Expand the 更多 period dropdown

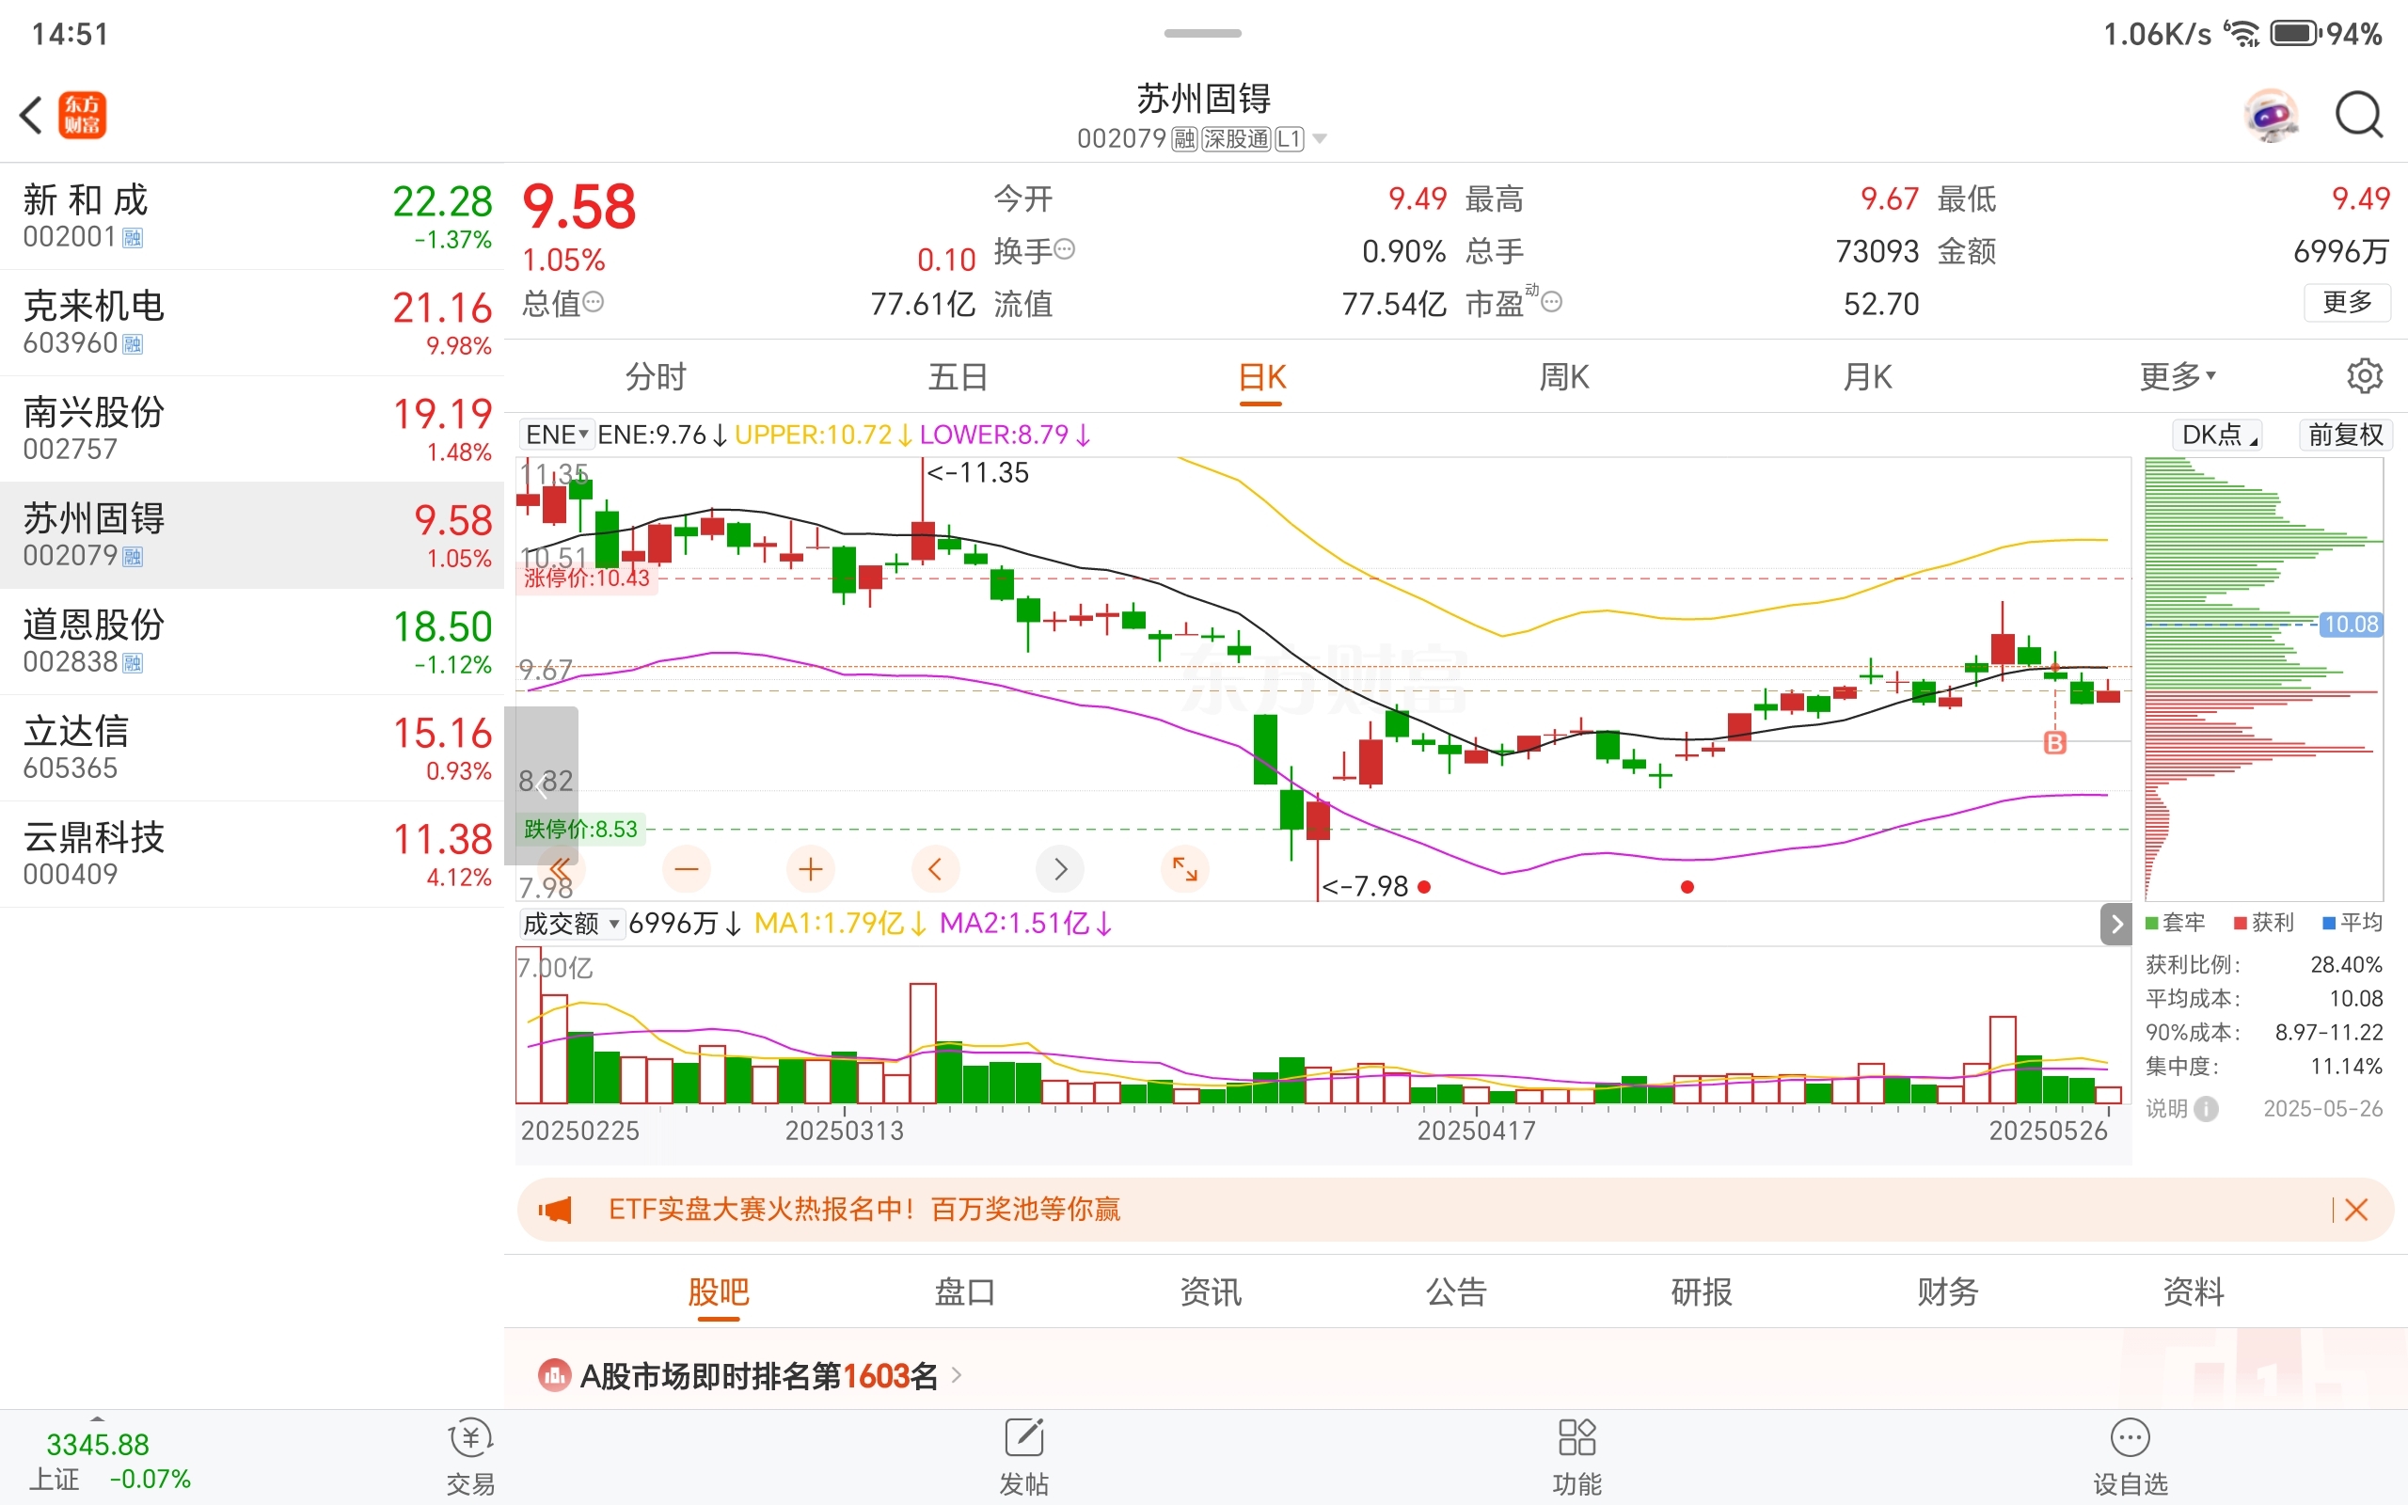(x=2178, y=376)
